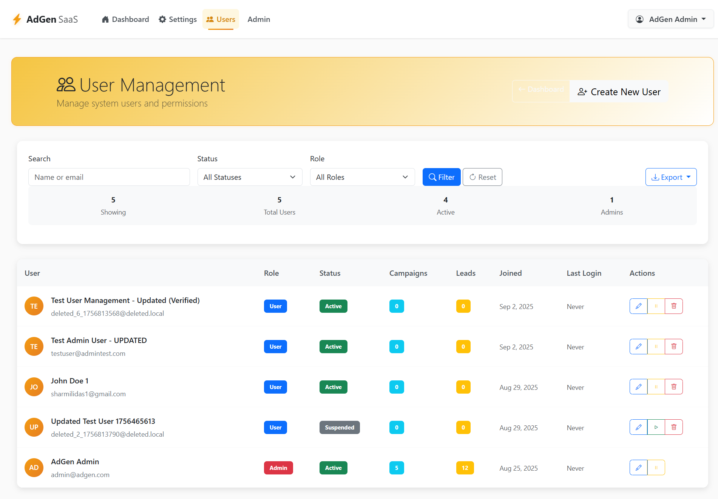The height and width of the screenshot is (499, 718).
Task: Click the Total Users stat
Action: 279,206
